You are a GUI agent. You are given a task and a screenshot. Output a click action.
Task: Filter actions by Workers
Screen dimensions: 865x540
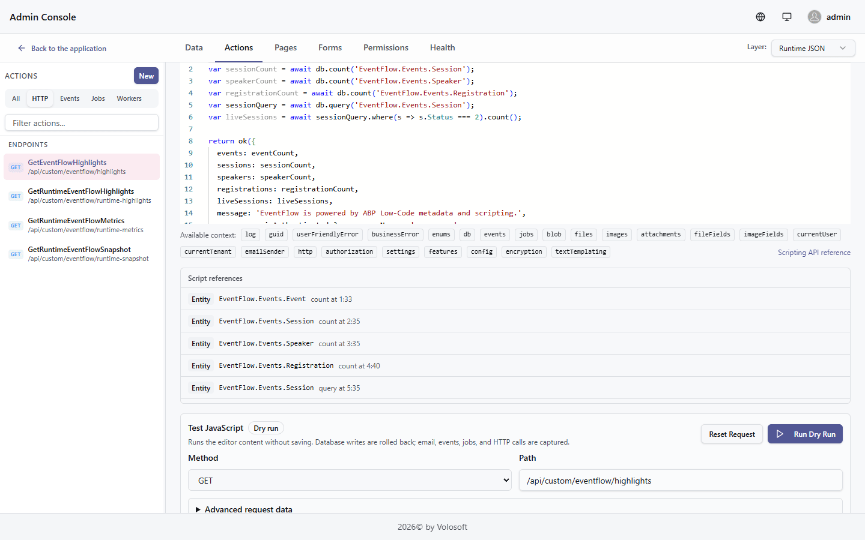pyautogui.click(x=129, y=98)
